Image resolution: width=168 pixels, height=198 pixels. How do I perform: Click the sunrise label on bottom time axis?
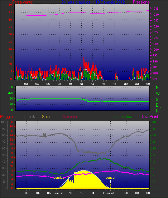coord(59,193)
